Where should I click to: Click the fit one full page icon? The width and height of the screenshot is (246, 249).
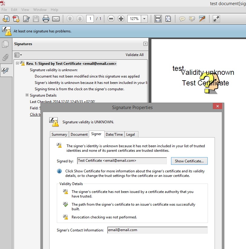pyautogui.click(x=168, y=19)
